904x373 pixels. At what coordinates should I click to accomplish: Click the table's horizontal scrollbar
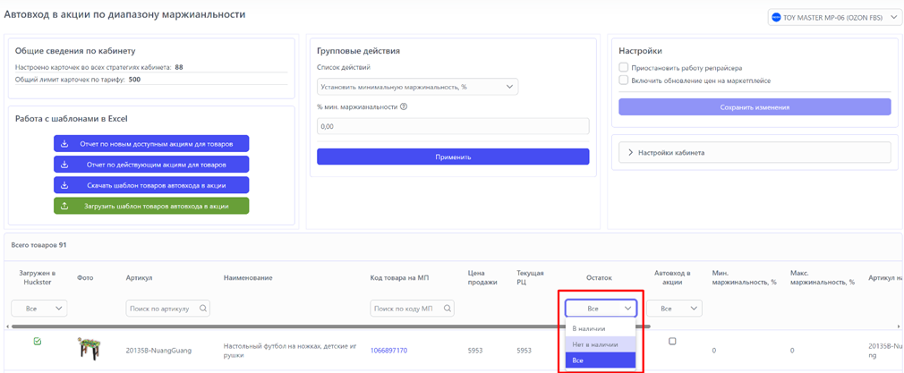point(269,326)
